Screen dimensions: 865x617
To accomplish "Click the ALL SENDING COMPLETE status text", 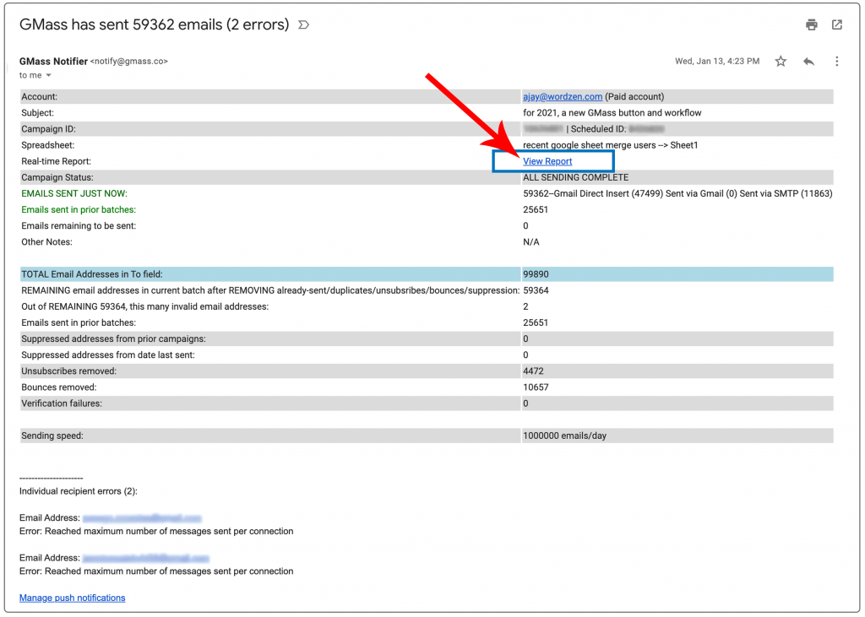I will point(575,178).
